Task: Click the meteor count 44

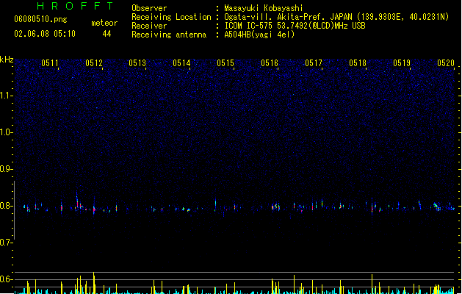Action: tap(107, 34)
